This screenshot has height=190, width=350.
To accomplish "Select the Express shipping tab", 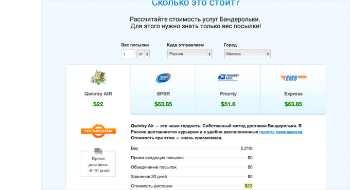I will (x=293, y=89).
